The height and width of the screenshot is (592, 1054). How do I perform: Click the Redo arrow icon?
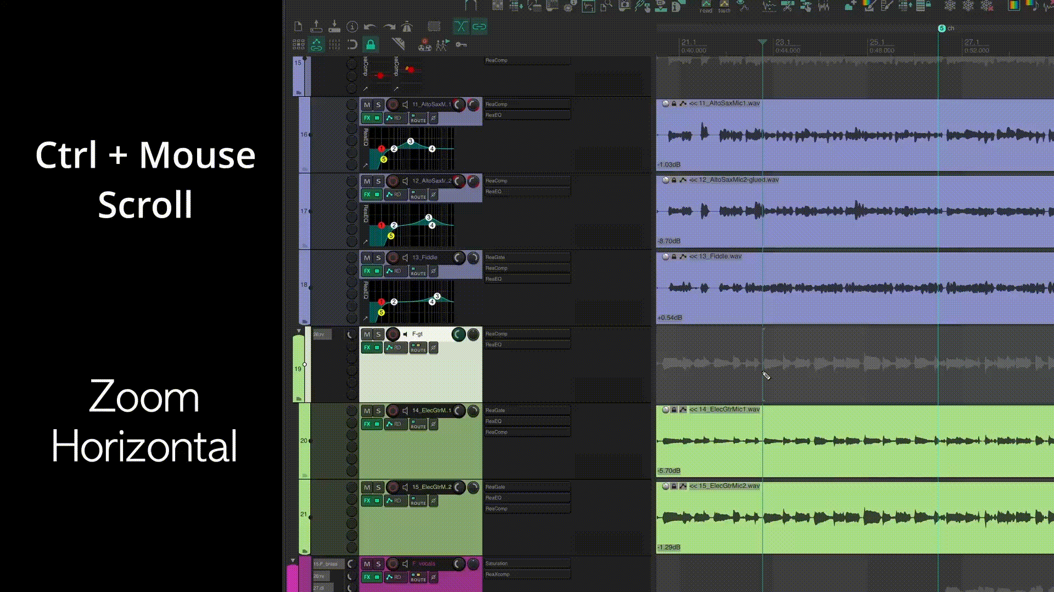point(389,26)
